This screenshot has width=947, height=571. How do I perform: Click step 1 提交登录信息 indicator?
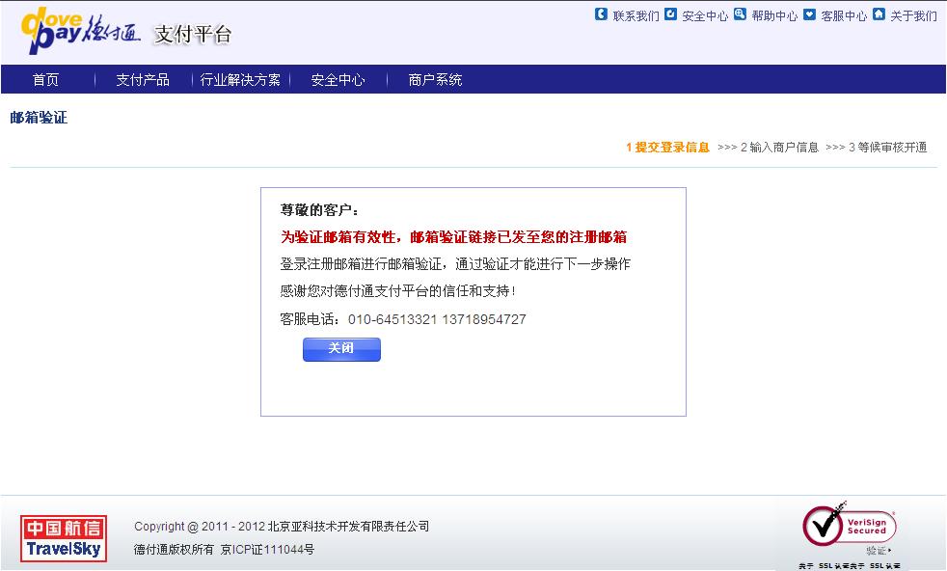667,148
